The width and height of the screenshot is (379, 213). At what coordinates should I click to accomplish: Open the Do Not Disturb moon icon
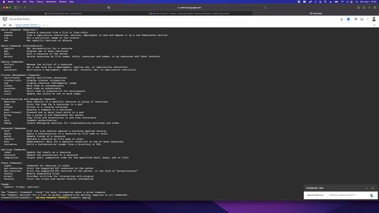tap(330, 2)
